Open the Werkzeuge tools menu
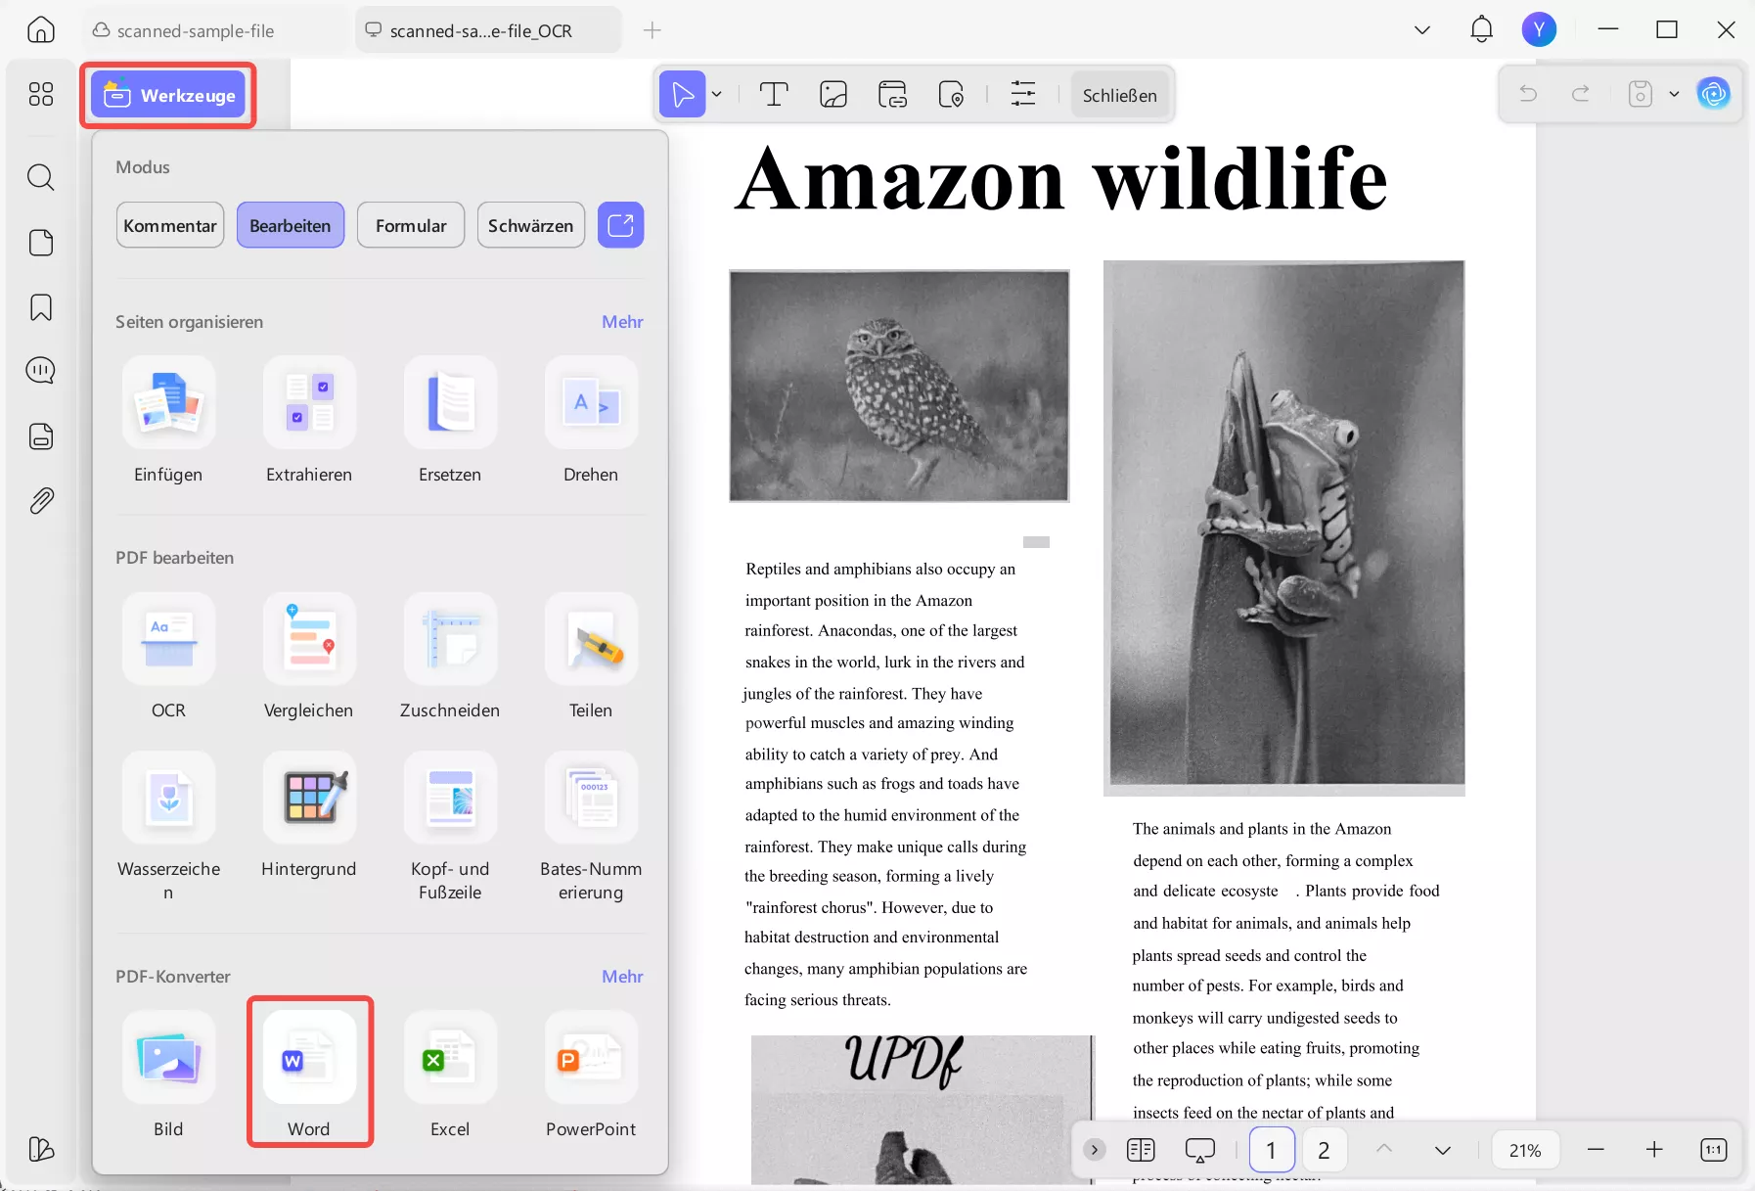Image resolution: width=1755 pixels, height=1191 pixels. click(x=168, y=95)
